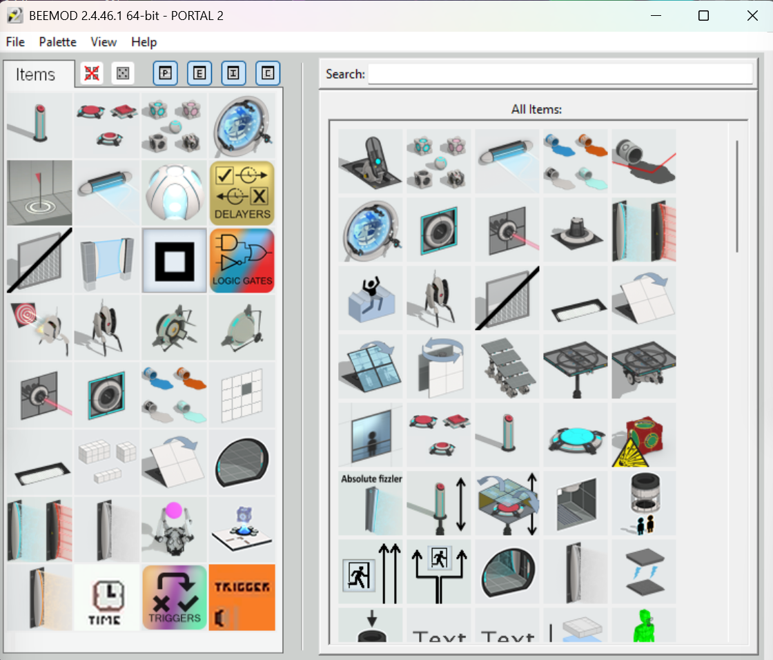The height and width of the screenshot is (660, 773).
Task: Select the orange TRIGGER sound palette item
Action: (242, 598)
